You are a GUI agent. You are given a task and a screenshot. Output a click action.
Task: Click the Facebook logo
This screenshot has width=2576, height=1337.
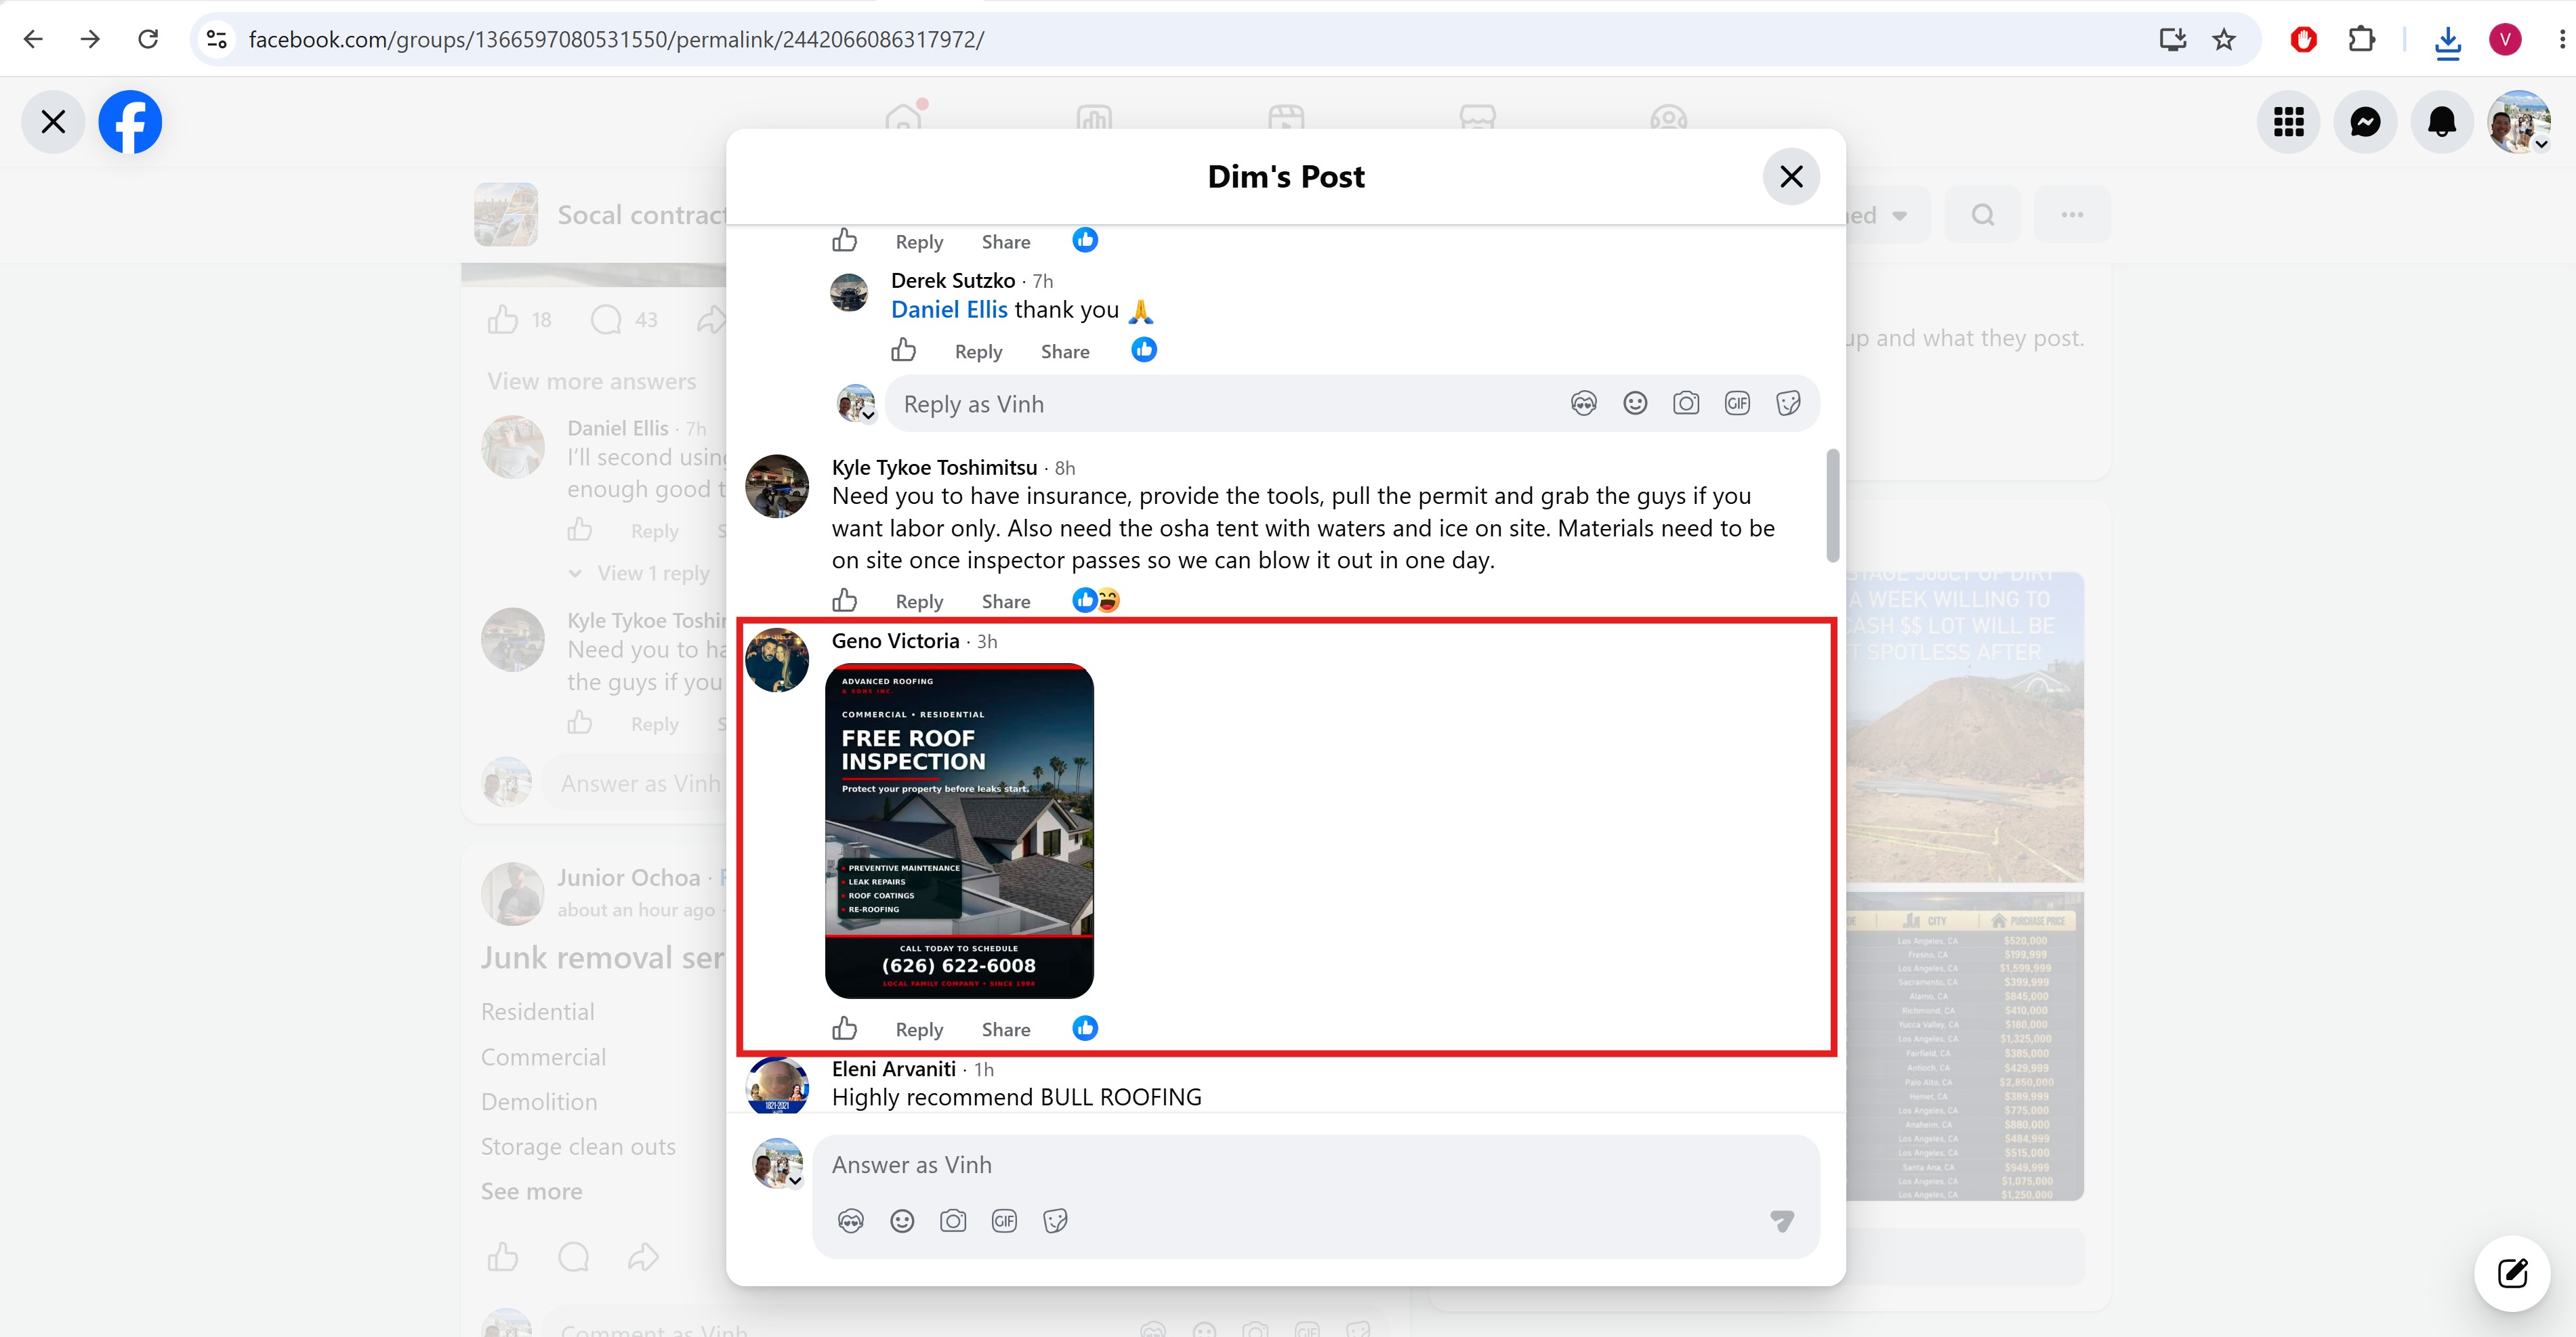[130, 122]
